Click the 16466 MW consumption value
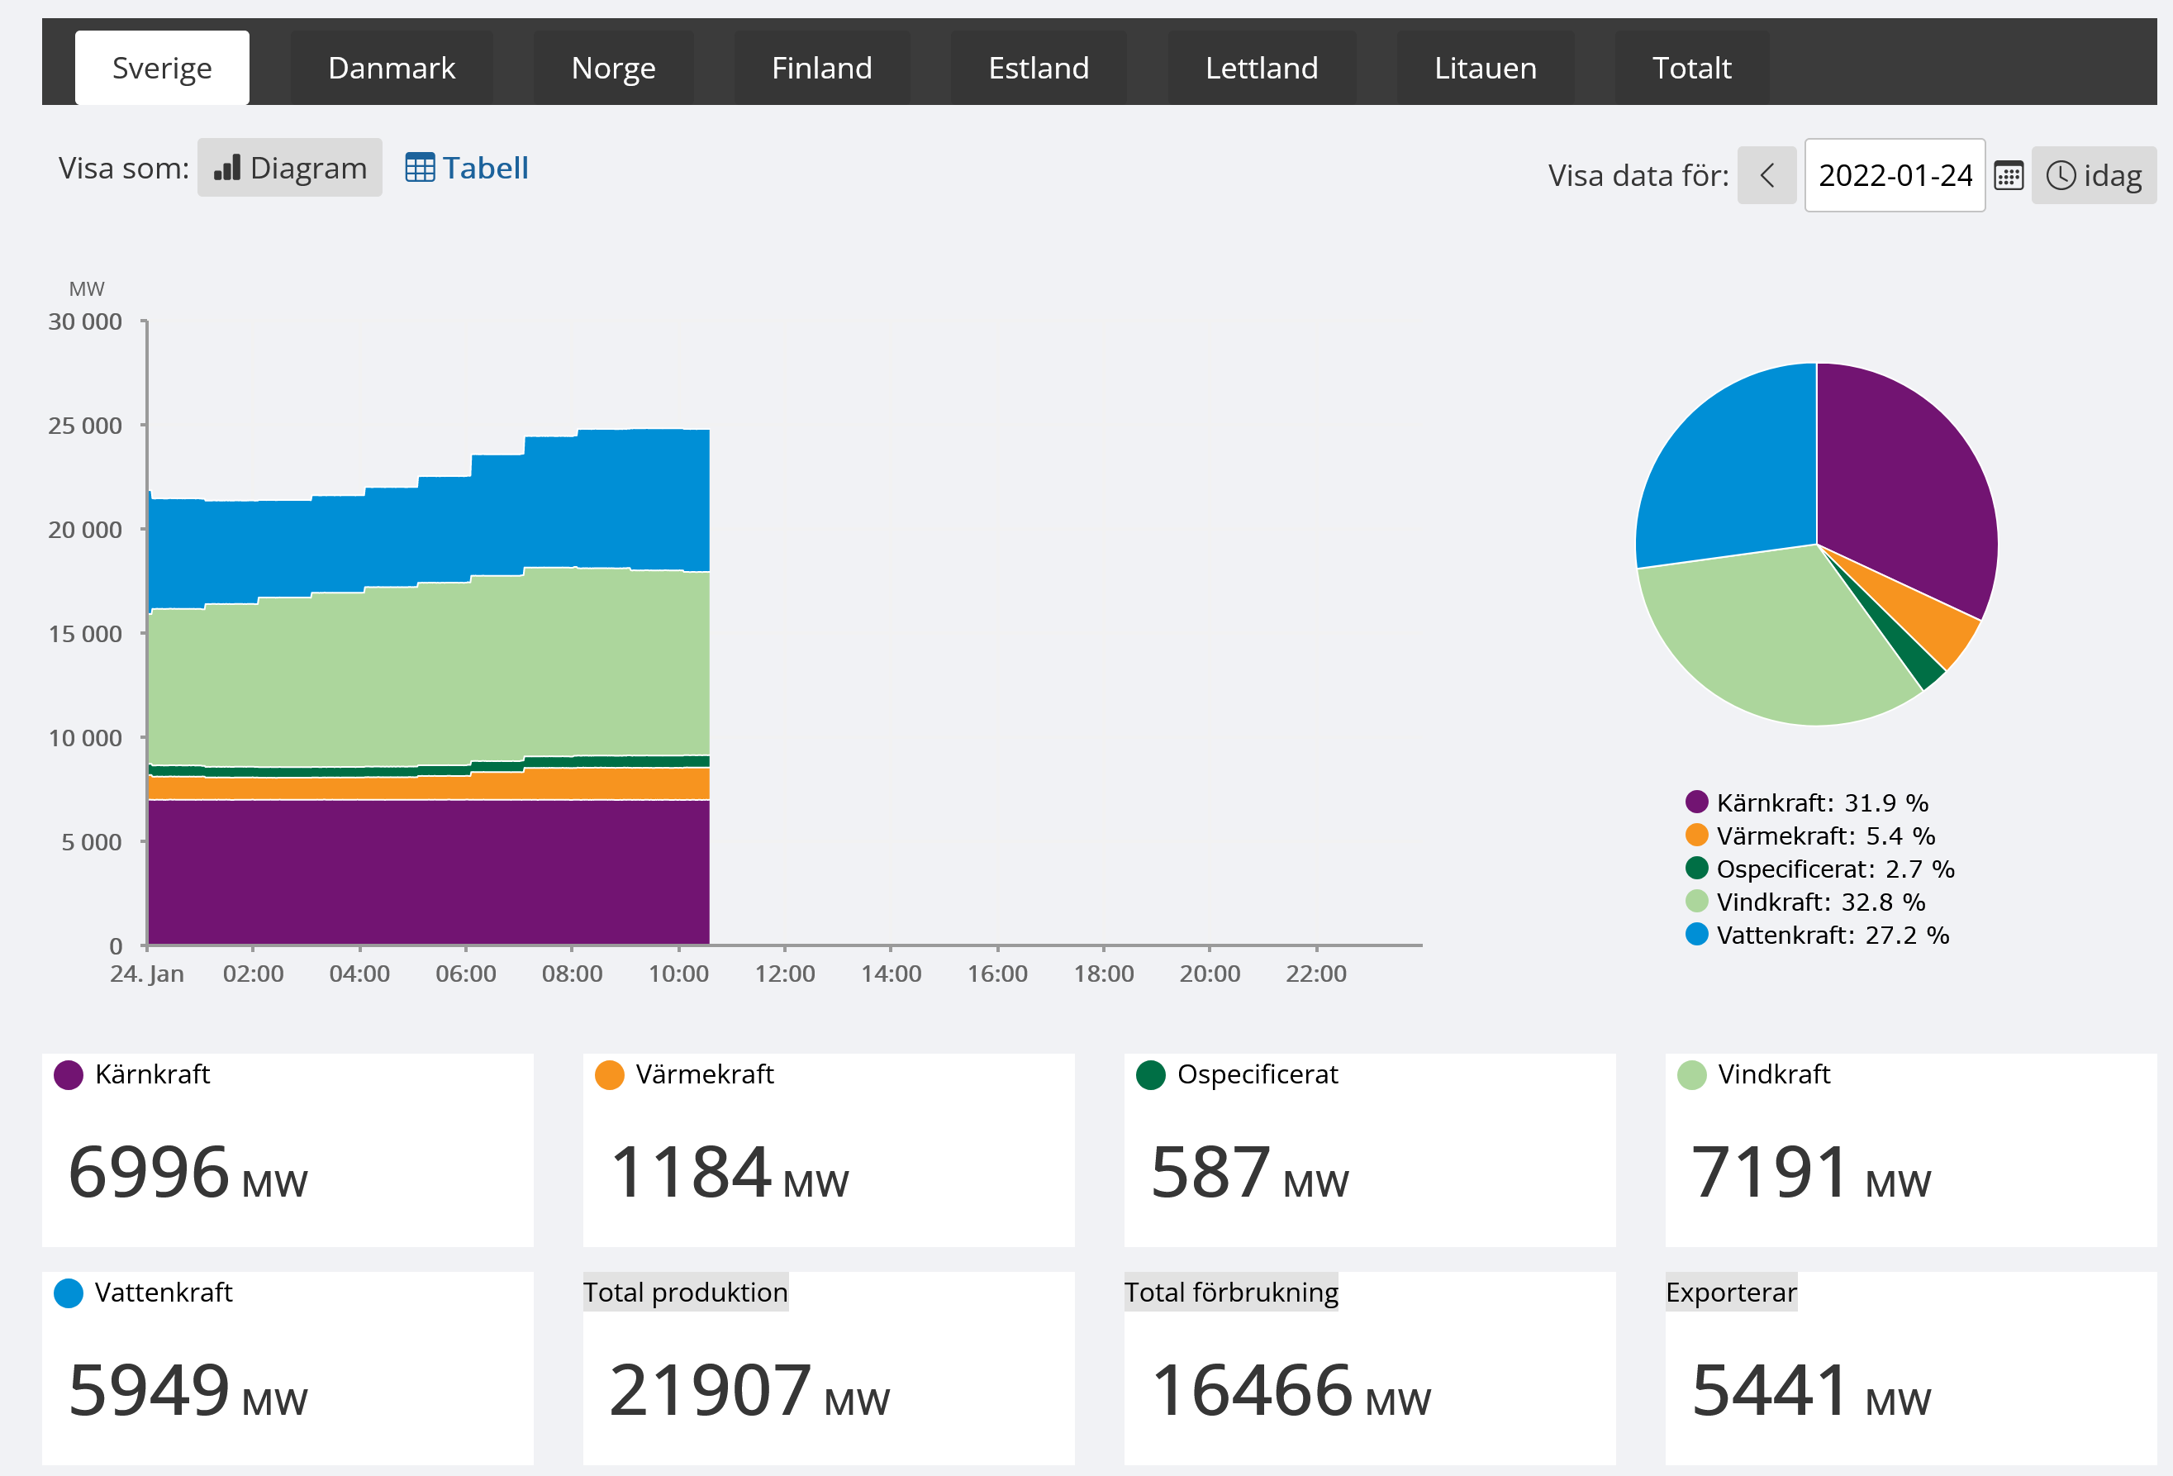 [x=1291, y=1390]
